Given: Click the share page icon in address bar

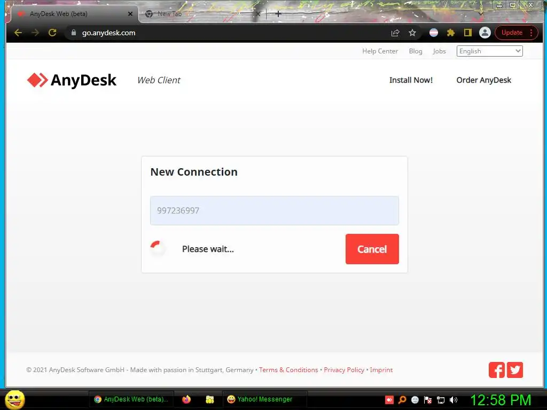Looking at the screenshot, I should (x=395, y=33).
